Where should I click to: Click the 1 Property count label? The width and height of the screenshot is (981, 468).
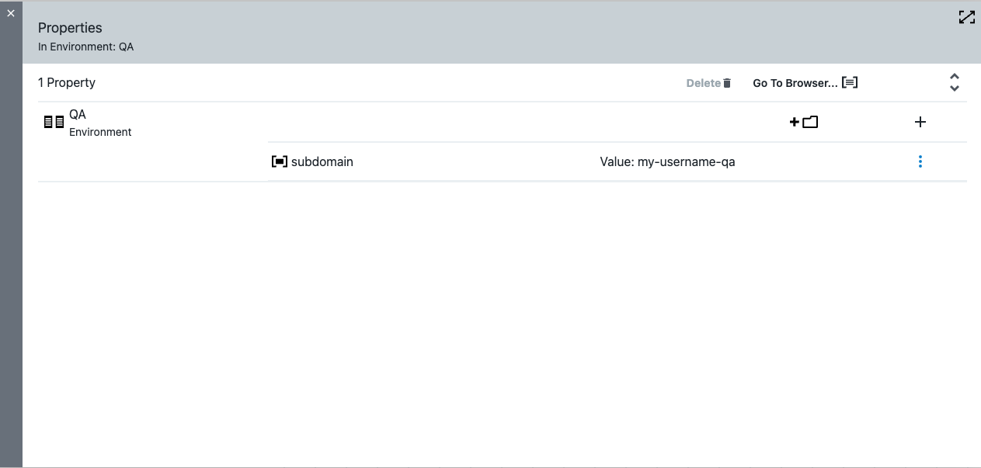[67, 82]
